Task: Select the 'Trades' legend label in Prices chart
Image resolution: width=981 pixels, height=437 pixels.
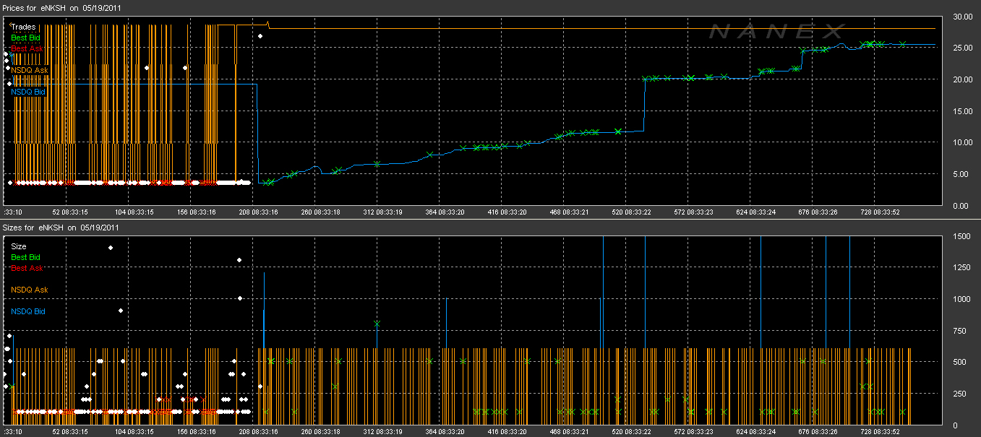Action: pyautogui.click(x=23, y=27)
